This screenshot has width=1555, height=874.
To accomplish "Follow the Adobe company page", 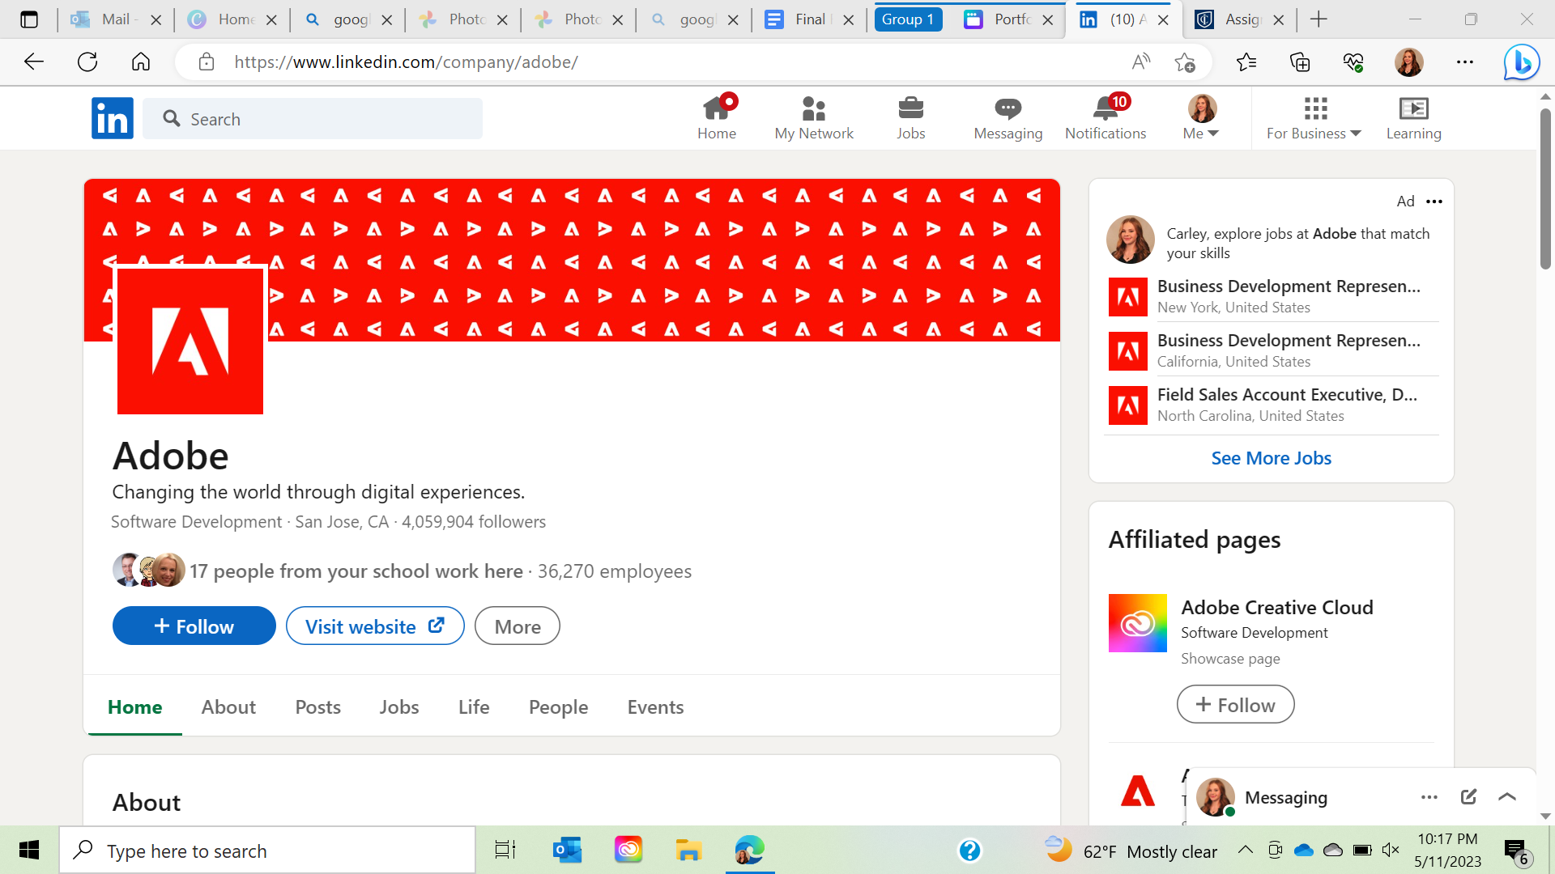I will (x=194, y=626).
